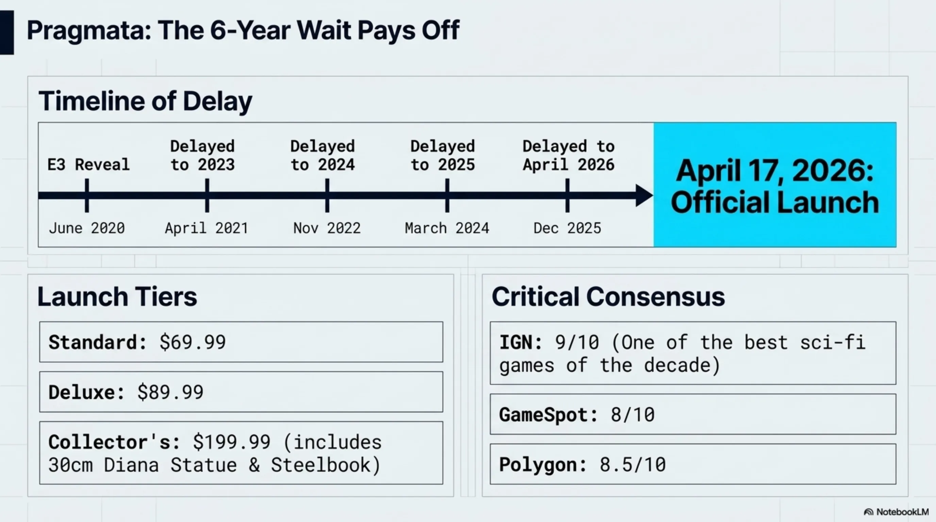Click the "Timeline of Delay" heading
Viewport: 936px width, 522px height.
click(x=145, y=101)
